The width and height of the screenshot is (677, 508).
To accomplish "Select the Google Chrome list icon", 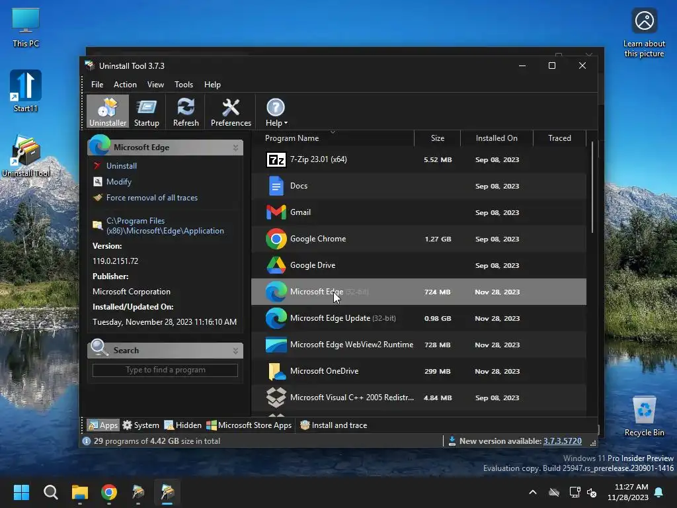I will point(276,239).
